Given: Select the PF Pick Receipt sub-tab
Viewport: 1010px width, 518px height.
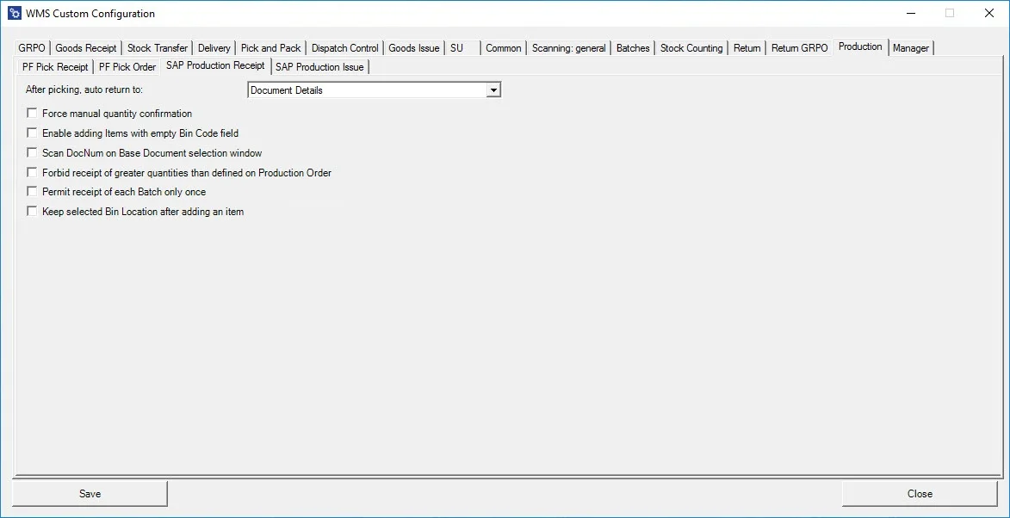Looking at the screenshot, I should tap(54, 66).
